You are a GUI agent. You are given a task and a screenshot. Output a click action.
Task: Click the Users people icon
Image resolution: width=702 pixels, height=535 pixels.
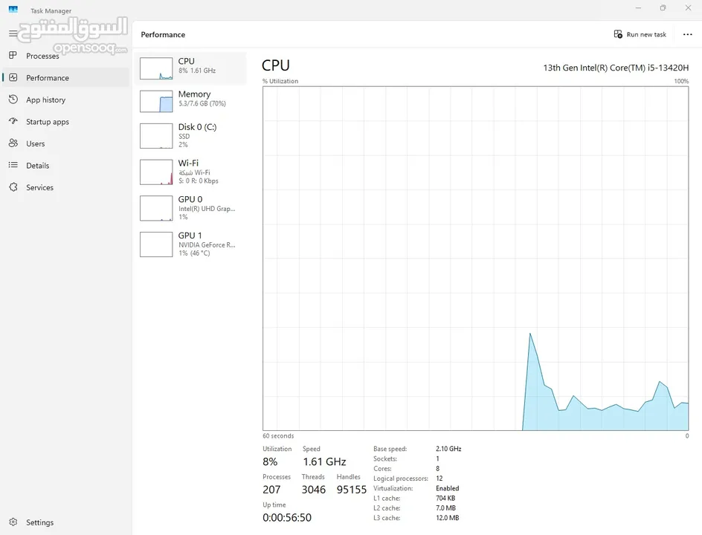(13, 143)
